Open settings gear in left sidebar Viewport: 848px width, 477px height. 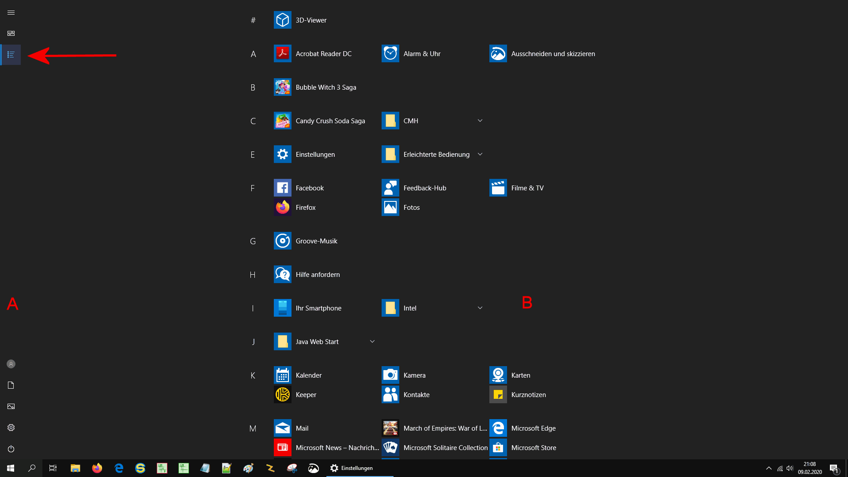coord(11,428)
